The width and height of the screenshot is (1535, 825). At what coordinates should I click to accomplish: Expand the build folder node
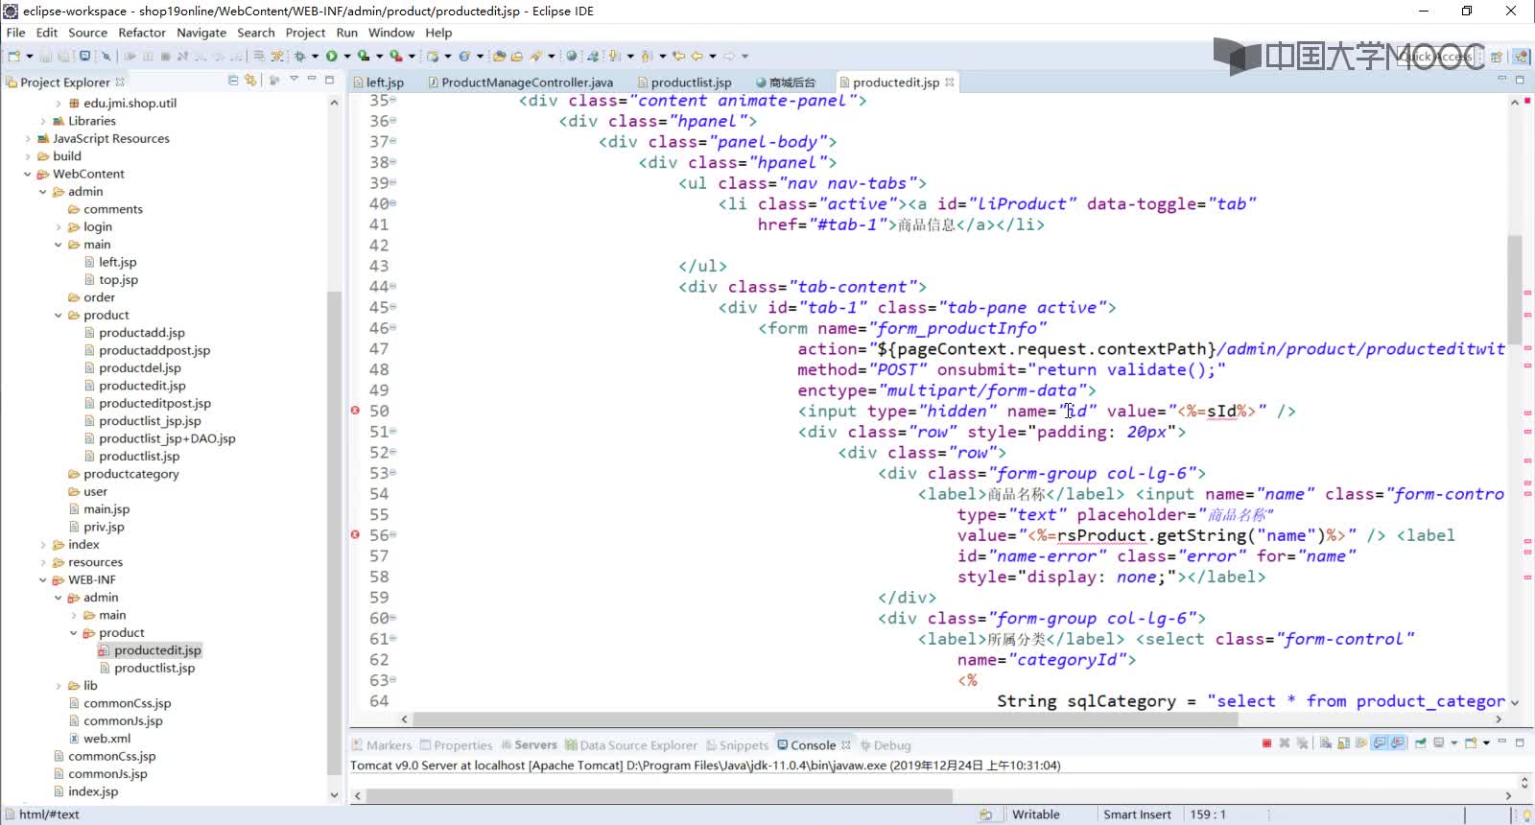28,156
